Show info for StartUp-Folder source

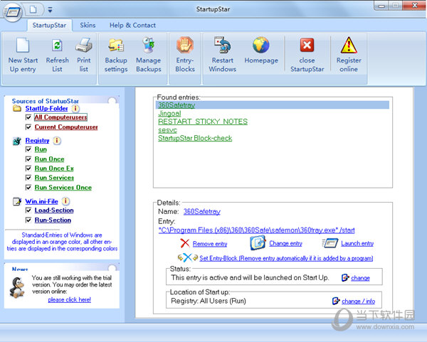point(75,109)
